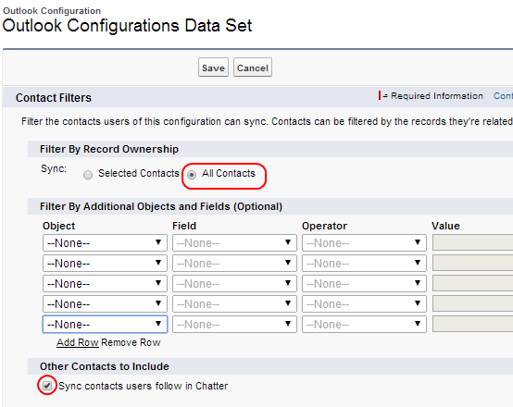Open the second row Field dropdown
This screenshot has height=407, width=513.
click(x=234, y=263)
